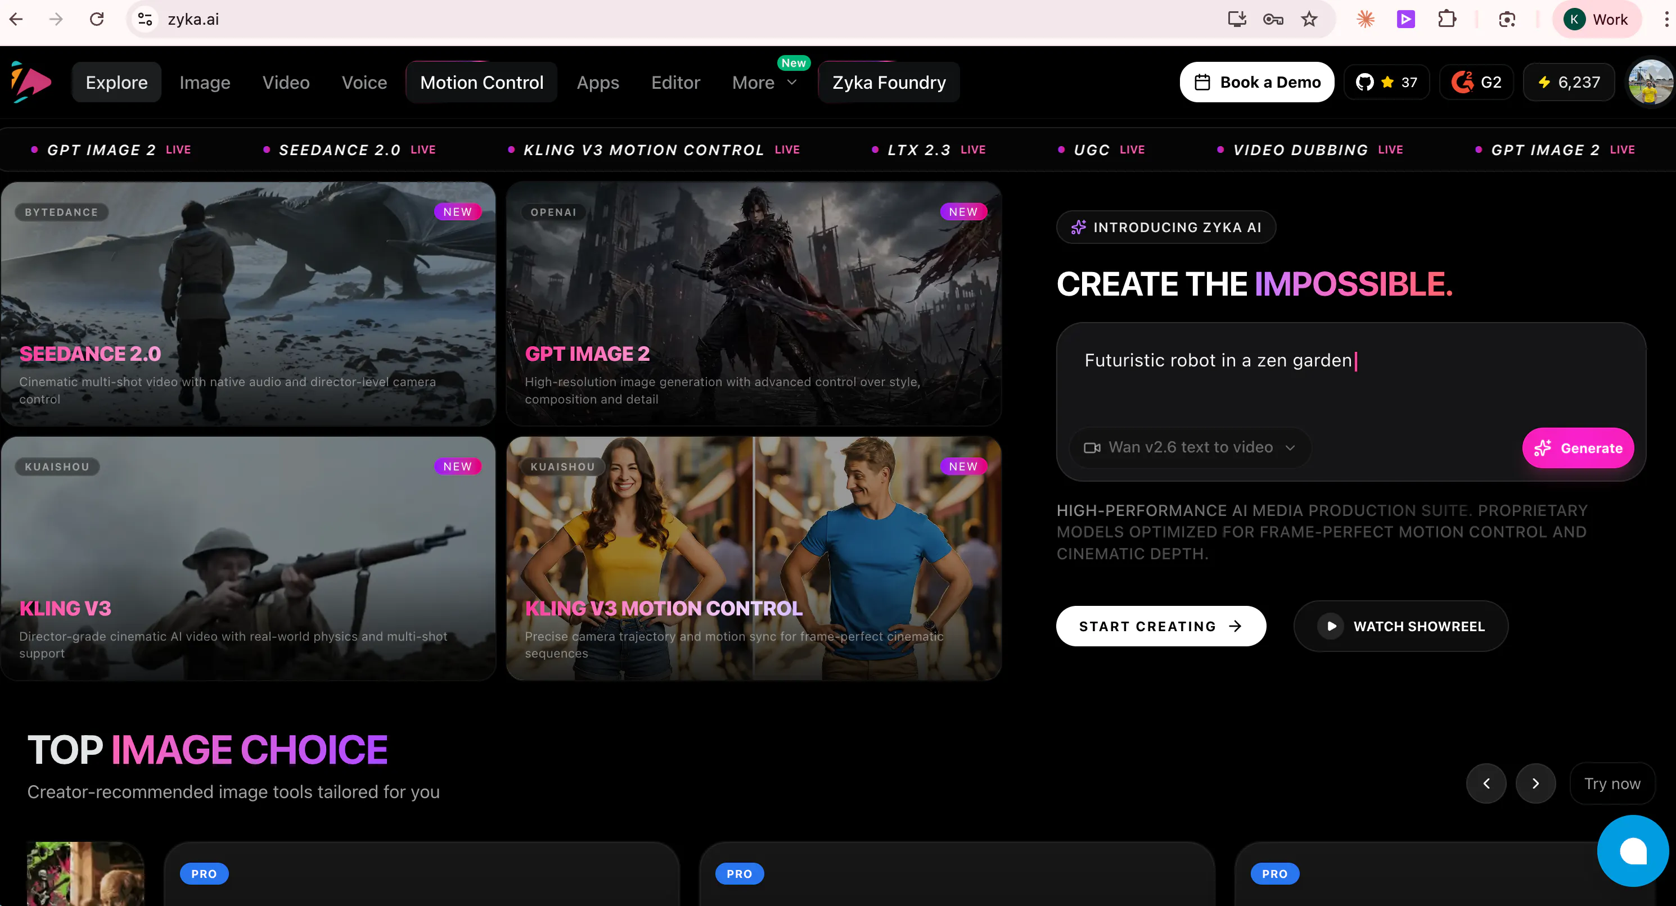Click LTX 2.3 LIVE ticker item
The height and width of the screenshot is (906, 1676).
click(929, 150)
